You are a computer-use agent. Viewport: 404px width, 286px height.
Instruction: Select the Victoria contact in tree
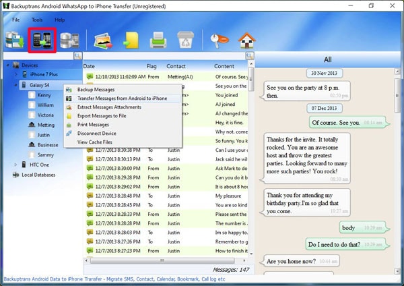pyautogui.click(x=46, y=115)
